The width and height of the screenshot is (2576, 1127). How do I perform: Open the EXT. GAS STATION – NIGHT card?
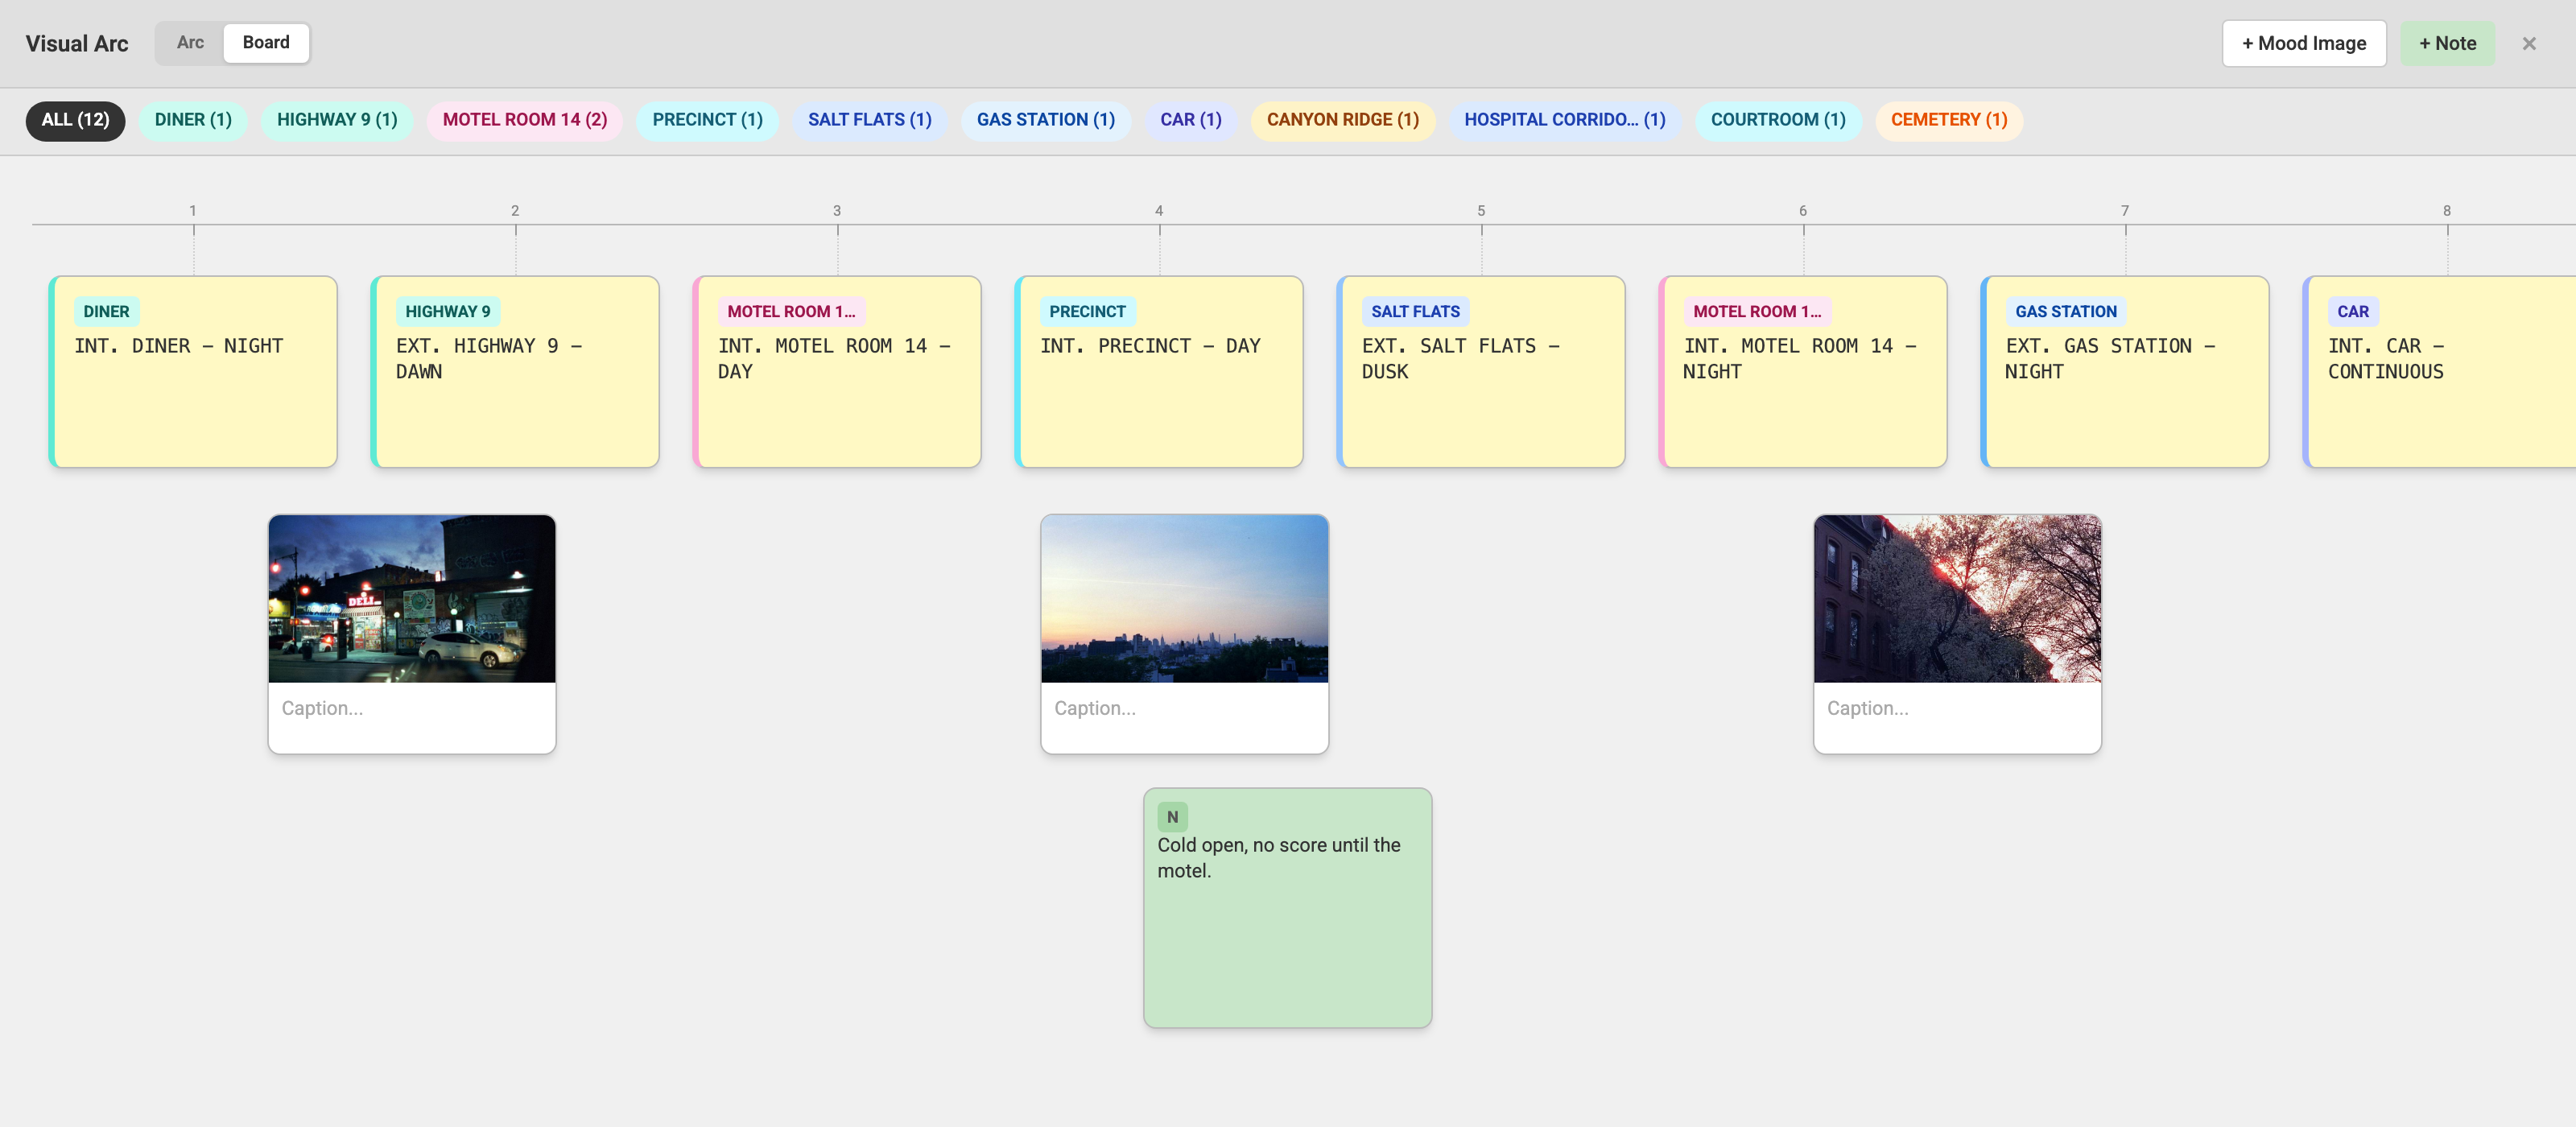pyautogui.click(x=2125, y=372)
